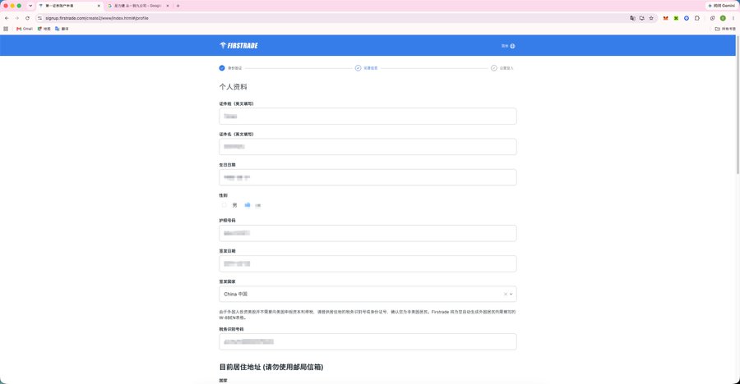Focus the date of birth field

coord(368,177)
